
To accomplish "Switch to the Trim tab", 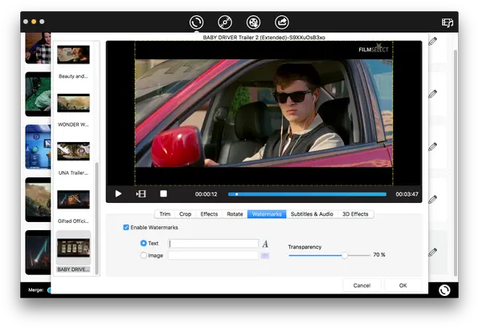I will [165, 214].
